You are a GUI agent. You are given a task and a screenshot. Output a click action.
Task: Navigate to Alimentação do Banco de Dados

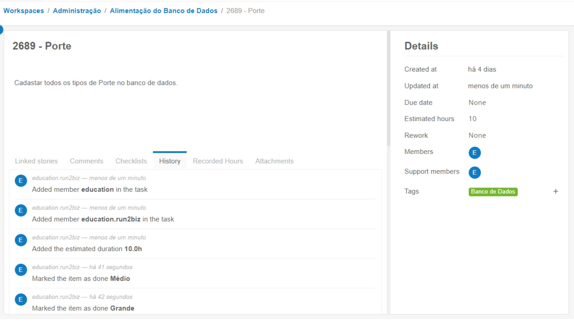(164, 11)
